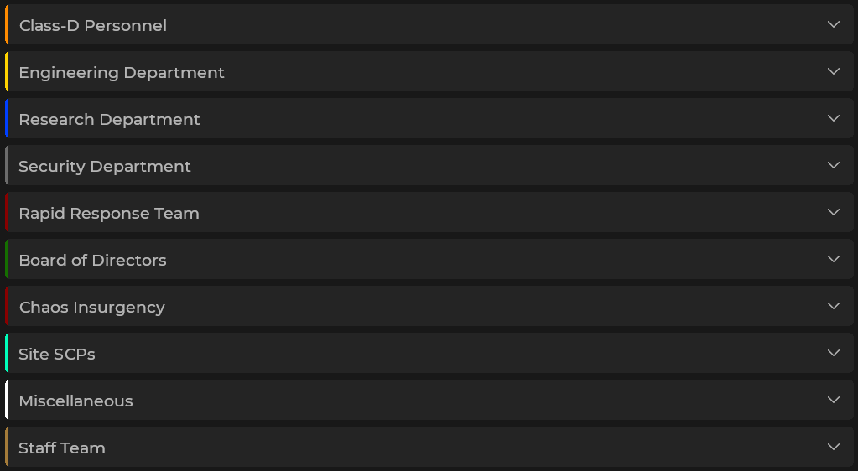Open the Board of Directors section

pyautogui.click(x=93, y=260)
